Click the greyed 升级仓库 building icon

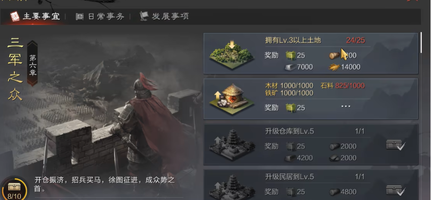point(232,144)
